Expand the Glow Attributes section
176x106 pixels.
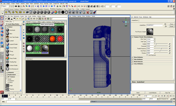pos(132,57)
